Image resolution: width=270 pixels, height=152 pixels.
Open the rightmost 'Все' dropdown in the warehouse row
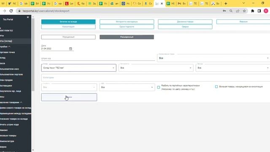(233, 68)
